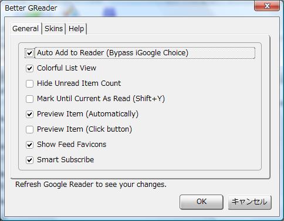This screenshot has height=221, width=284.
Task: Check the Preview Item (Click button) box
Action: click(x=29, y=129)
